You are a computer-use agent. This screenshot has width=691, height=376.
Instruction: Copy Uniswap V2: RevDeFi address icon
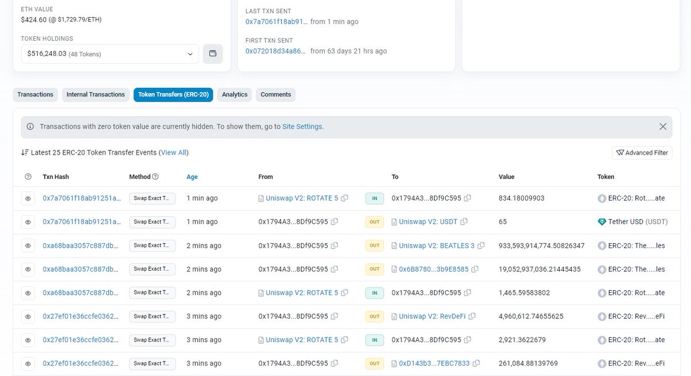coord(472,316)
